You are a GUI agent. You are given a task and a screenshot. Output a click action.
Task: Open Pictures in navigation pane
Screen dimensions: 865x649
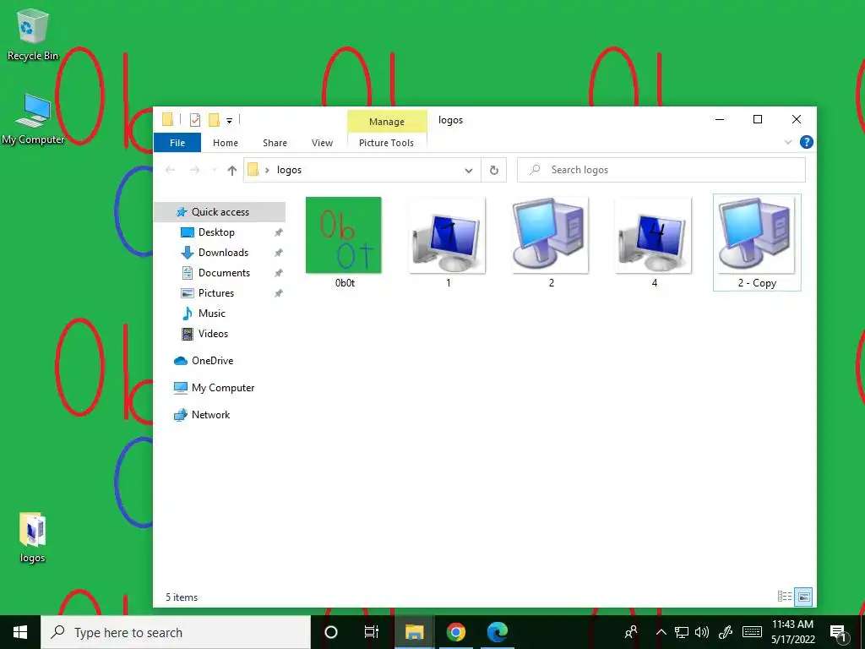[x=215, y=293]
